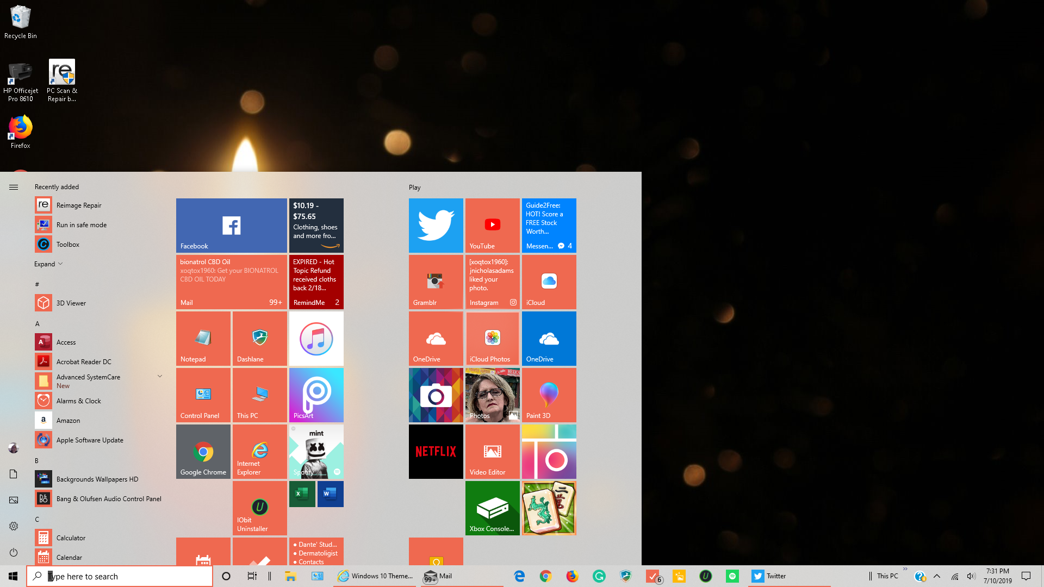Launch Xbox Console Companion
1044x587 pixels.
click(492, 508)
